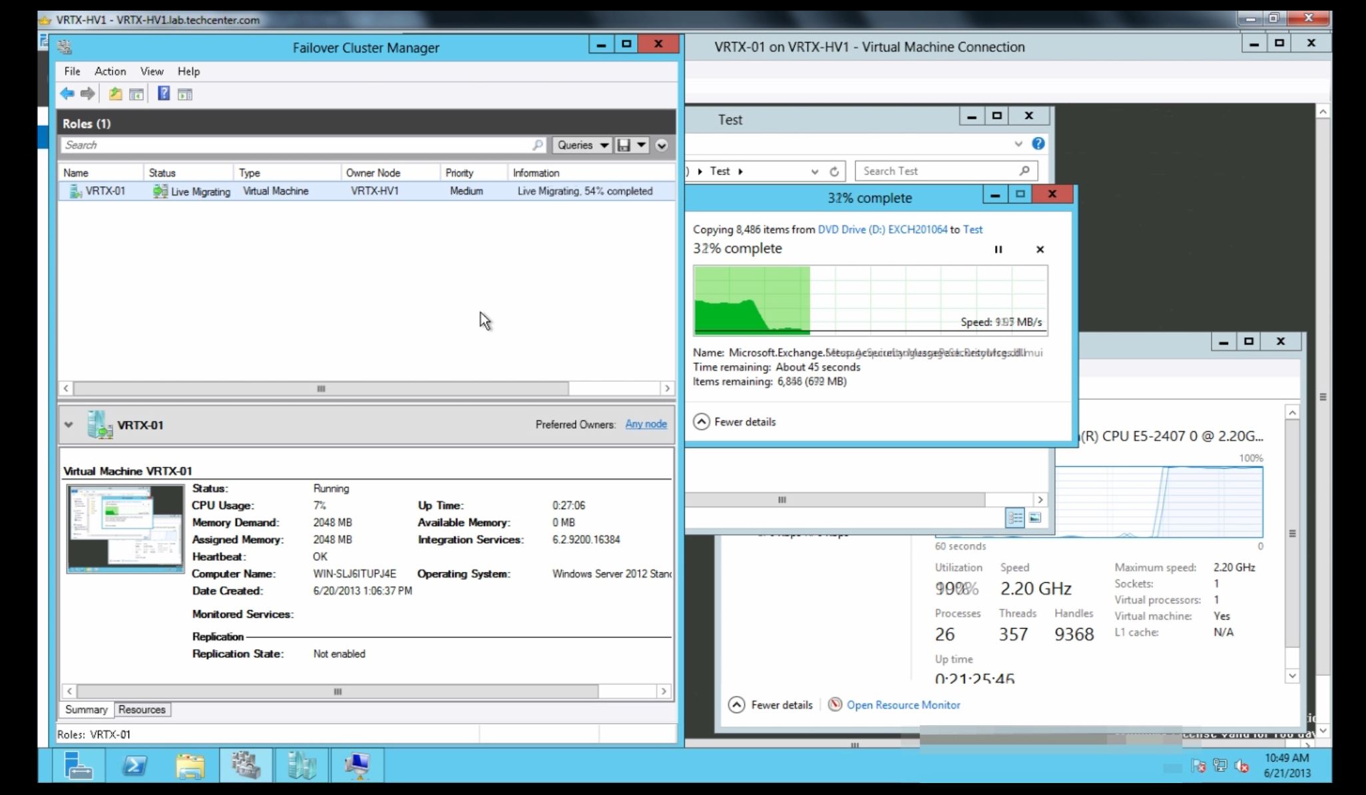Click the Forward arrow in Failover Cluster Manager toolbar
The width and height of the screenshot is (1366, 795).
pyautogui.click(x=87, y=94)
